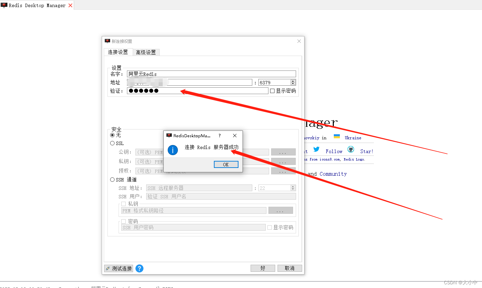Viewport: 482px width, 288px height.
Task: Click the port 6379 up stepper arrow
Action: pos(292,81)
